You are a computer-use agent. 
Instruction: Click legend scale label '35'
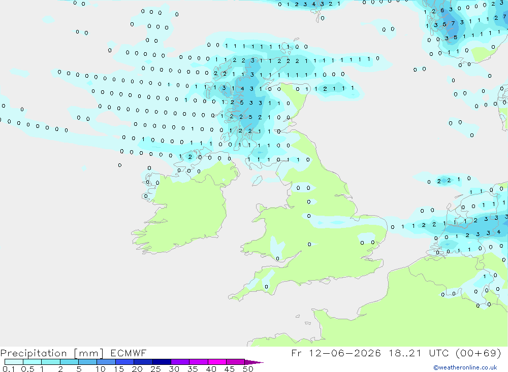tap(193, 369)
